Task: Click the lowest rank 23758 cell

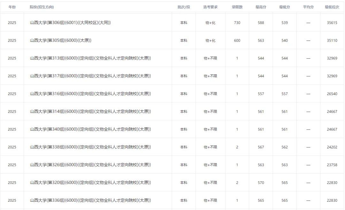Action: click(332, 165)
